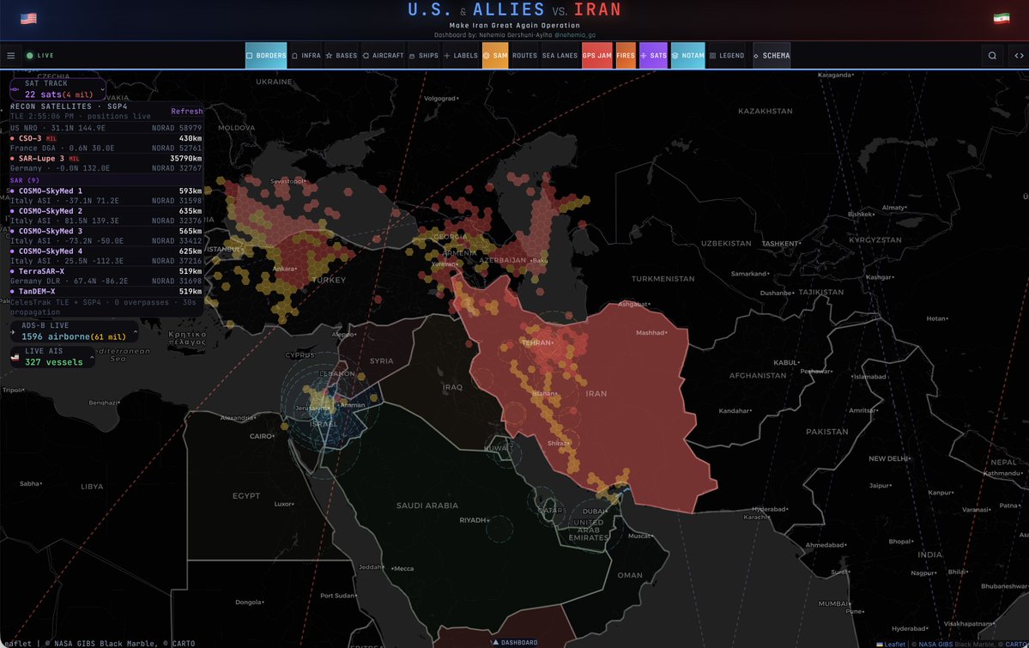This screenshot has height=648, width=1029.
Task: Disable the FIRES layer
Action: pyautogui.click(x=626, y=56)
